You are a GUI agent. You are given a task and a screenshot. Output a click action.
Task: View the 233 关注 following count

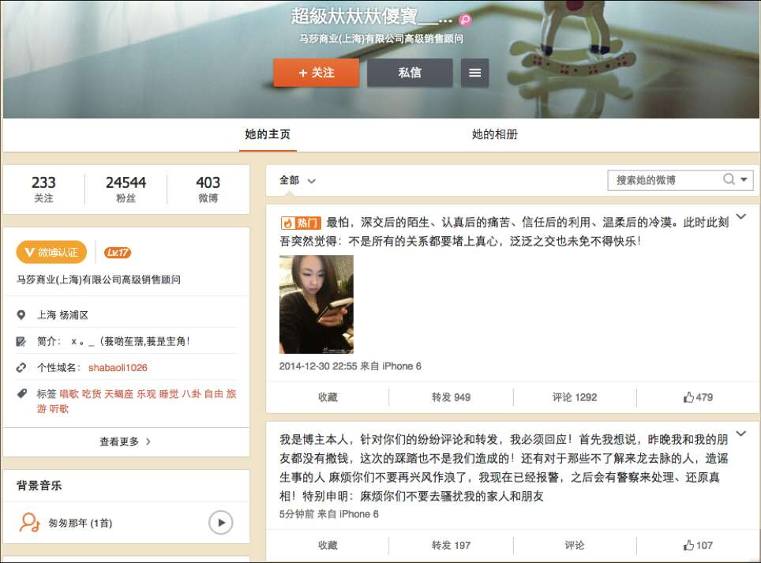point(43,189)
